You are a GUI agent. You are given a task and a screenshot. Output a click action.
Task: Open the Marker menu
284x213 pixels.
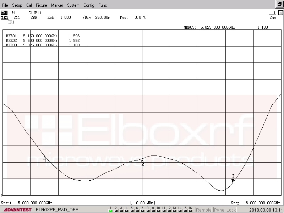click(x=57, y=5)
